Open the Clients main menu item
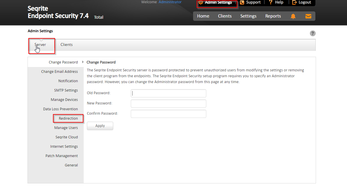The height and width of the screenshot is (196, 347). (x=225, y=16)
